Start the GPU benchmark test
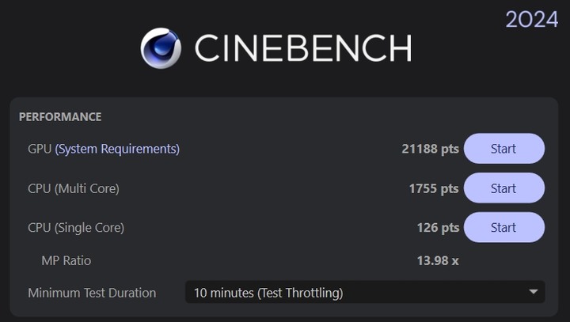The height and width of the screenshot is (322, 570). [503, 149]
